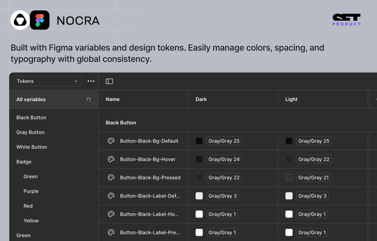This screenshot has width=377, height=241.
Task: Click Gray/Gray 22 alias in Light column
Action: pyautogui.click(x=314, y=159)
